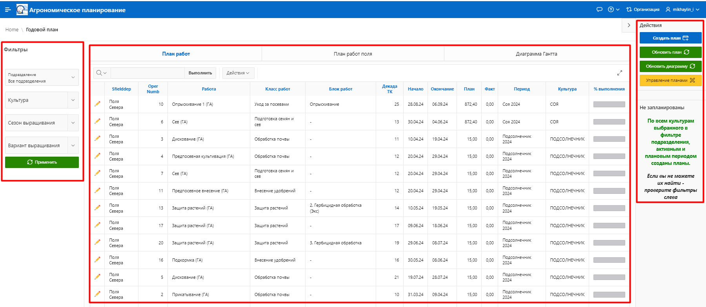Open the Диаграмма Гантта tab
This screenshot has width=706, height=307.
click(536, 54)
